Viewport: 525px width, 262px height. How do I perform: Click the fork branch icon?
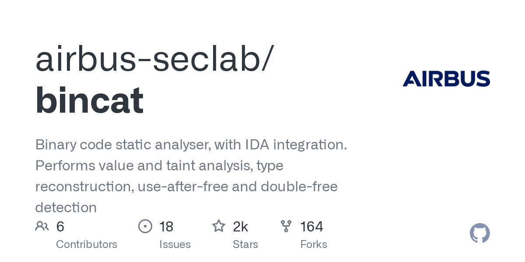point(286,226)
